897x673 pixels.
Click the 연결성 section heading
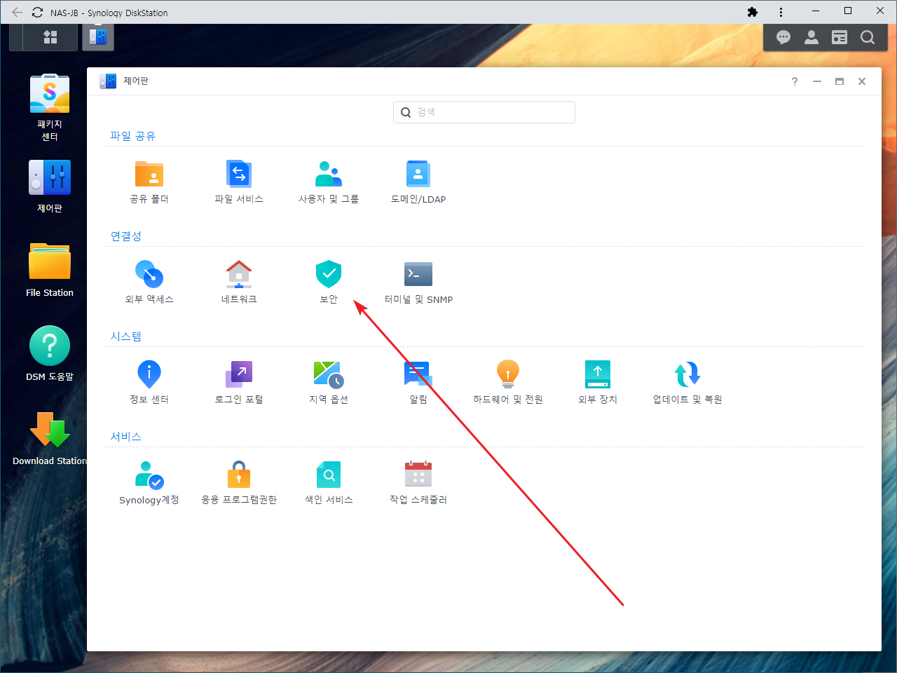[x=126, y=236]
